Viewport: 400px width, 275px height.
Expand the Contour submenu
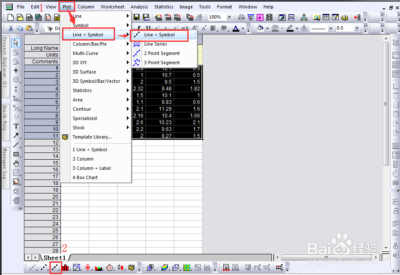96,109
